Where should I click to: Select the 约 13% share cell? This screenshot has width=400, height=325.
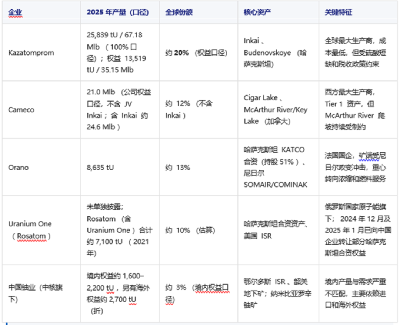coord(199,167)
